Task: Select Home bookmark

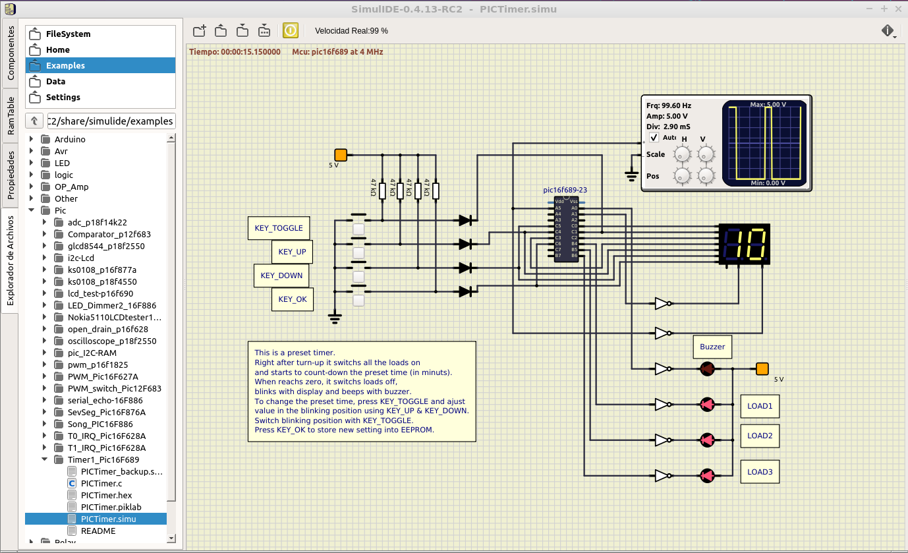Action: (x=100, y=49)
